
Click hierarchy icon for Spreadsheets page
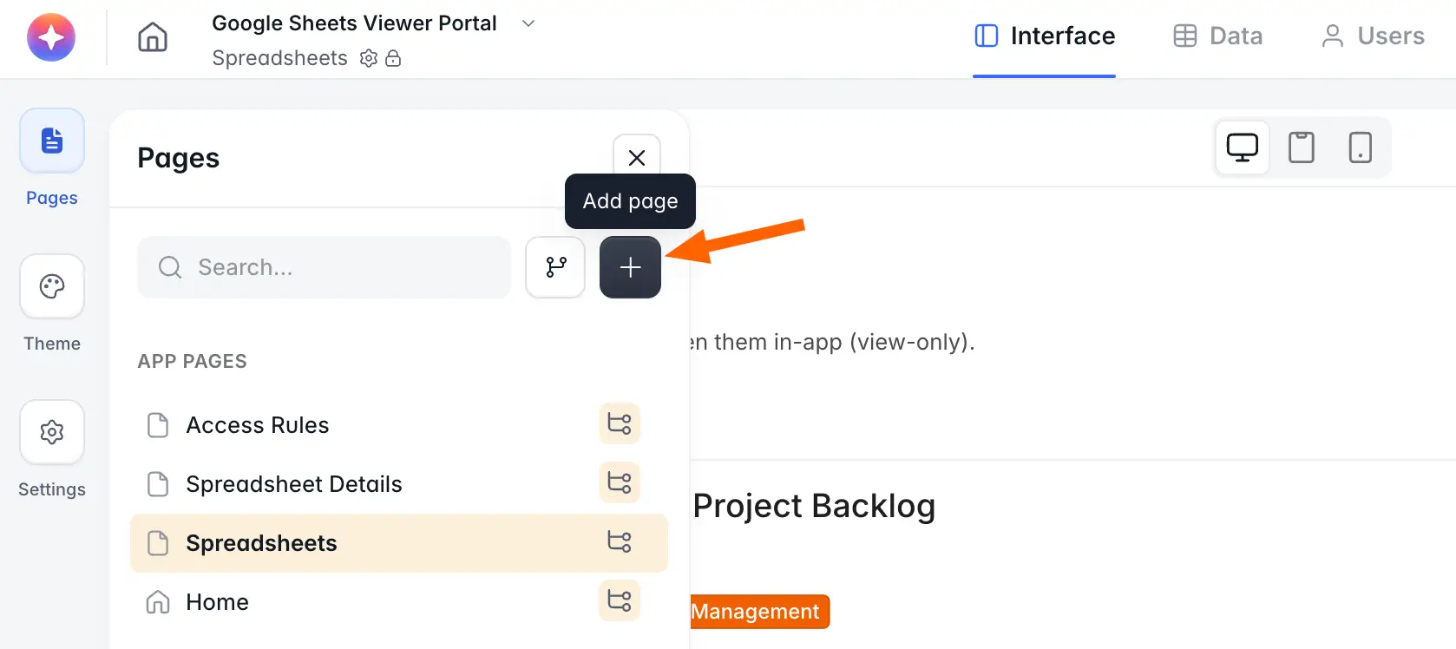tap(620, 541)
